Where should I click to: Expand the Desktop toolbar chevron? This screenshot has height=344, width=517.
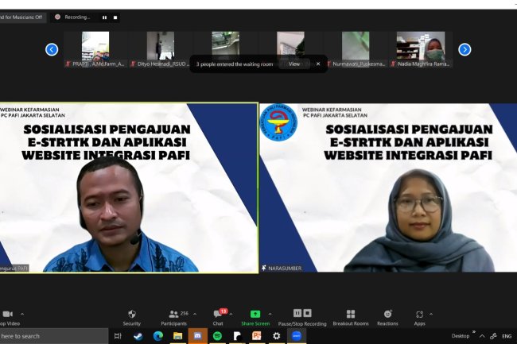474,332
